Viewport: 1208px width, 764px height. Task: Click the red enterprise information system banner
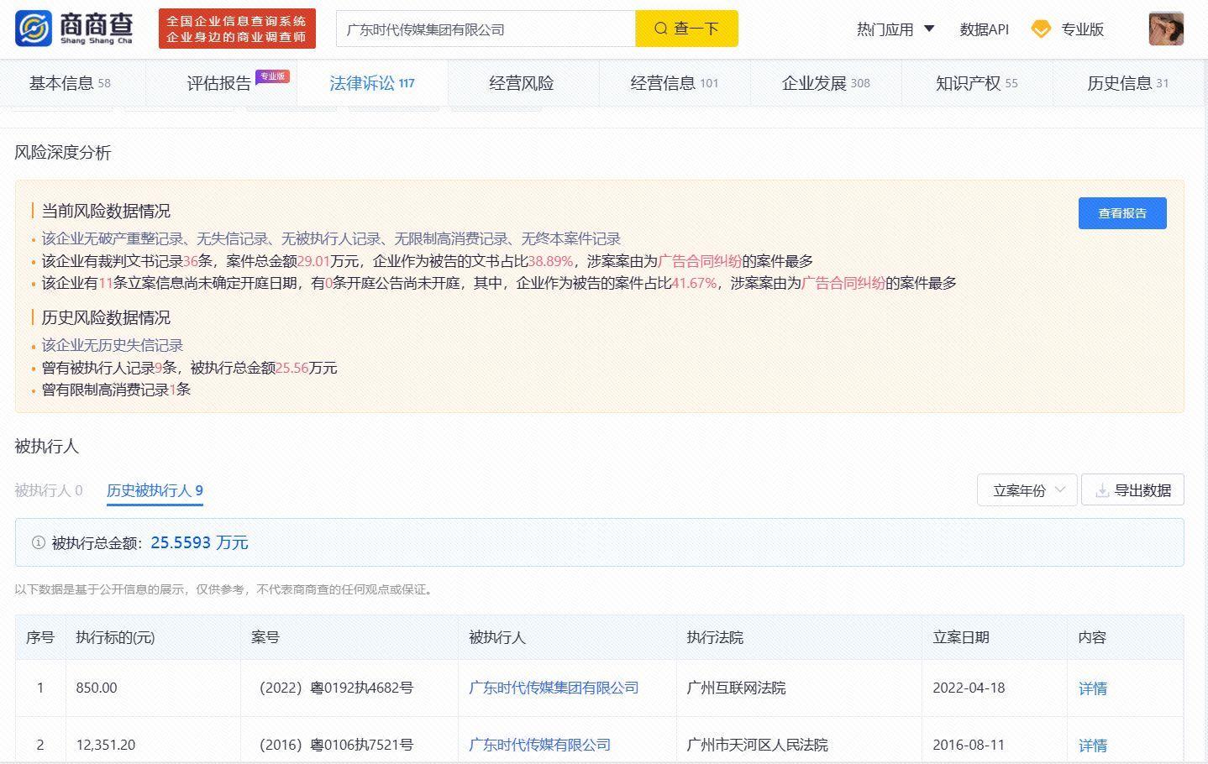[x=237, y=29]
